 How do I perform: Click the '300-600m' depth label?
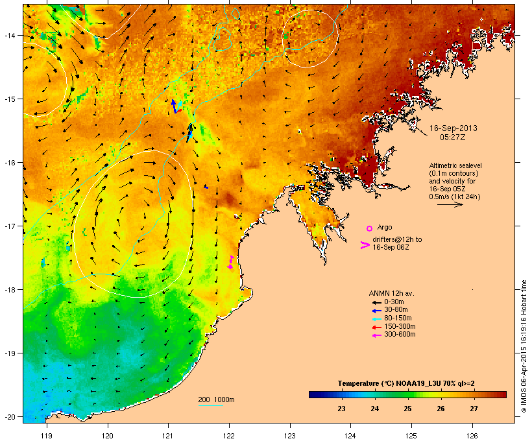(x=400, y=335)
